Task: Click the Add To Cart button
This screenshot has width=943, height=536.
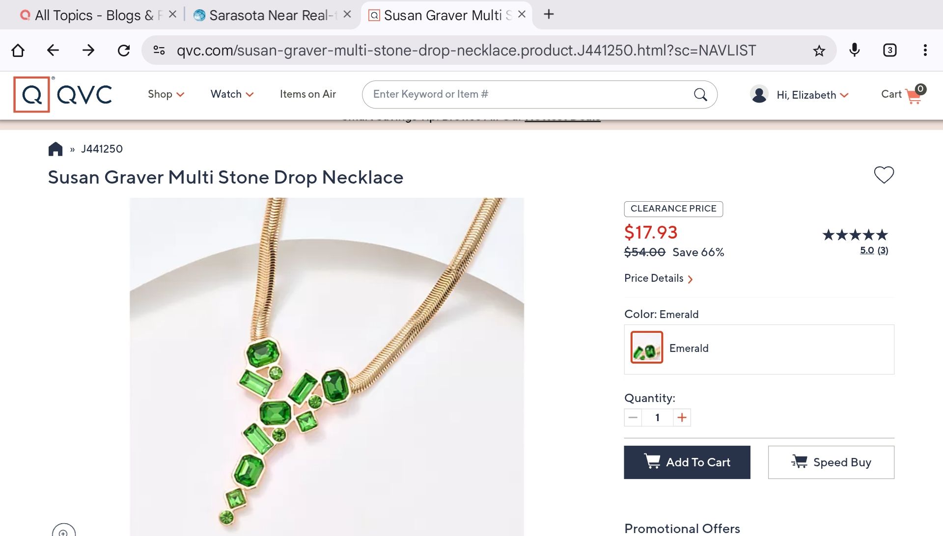Action: (687, 462)
